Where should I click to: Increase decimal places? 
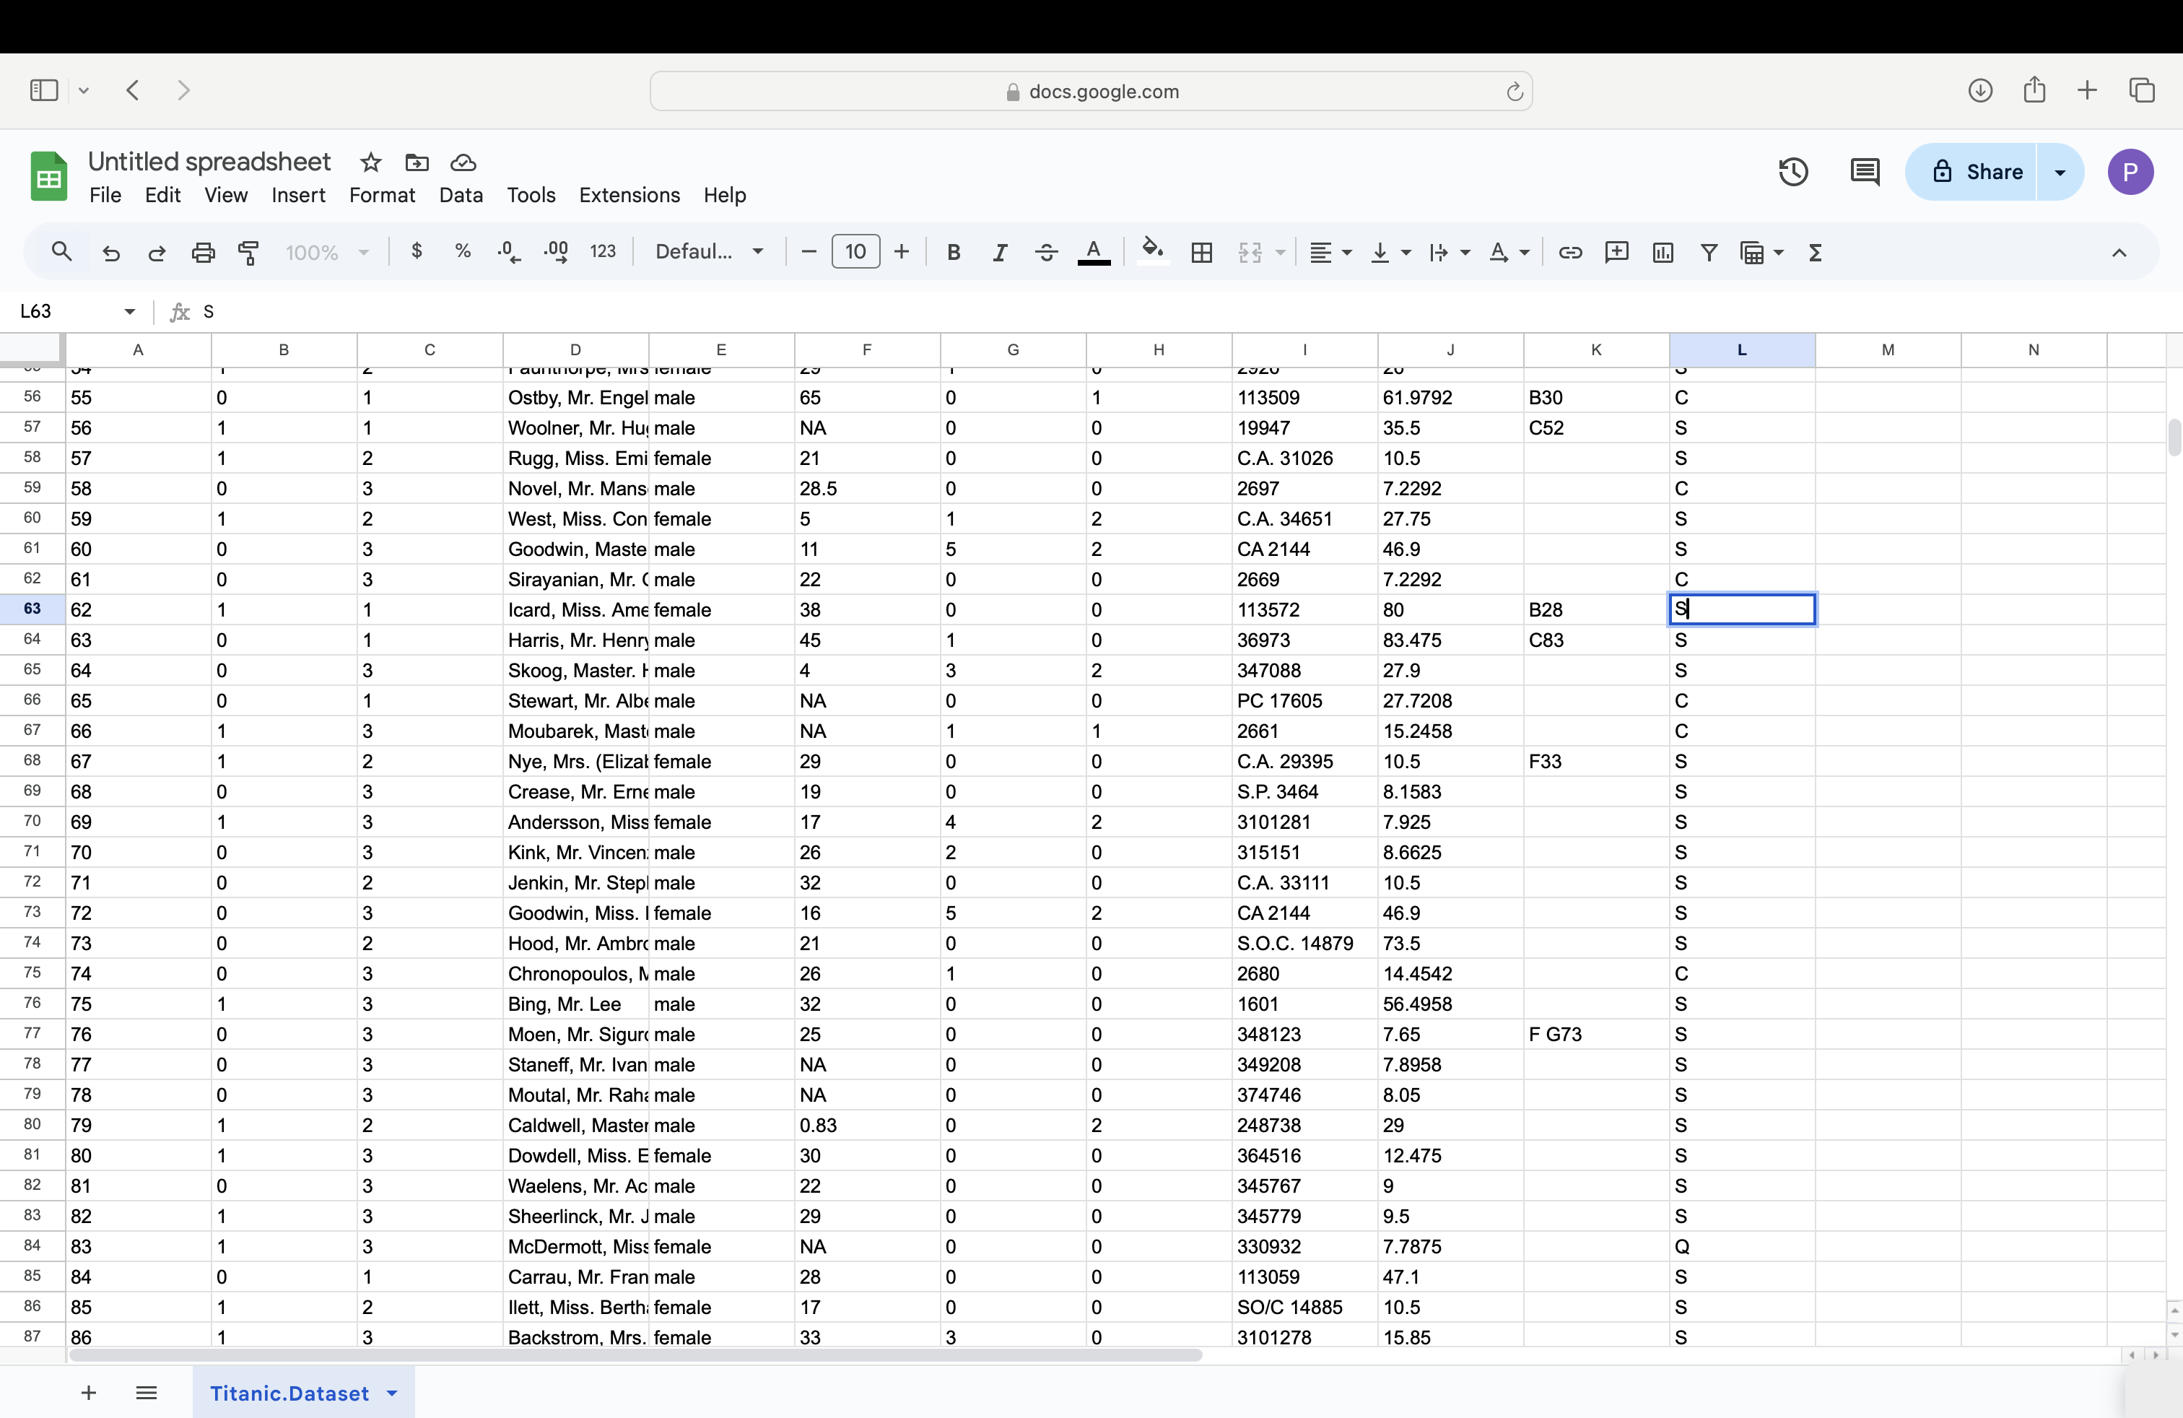point(556,252)
